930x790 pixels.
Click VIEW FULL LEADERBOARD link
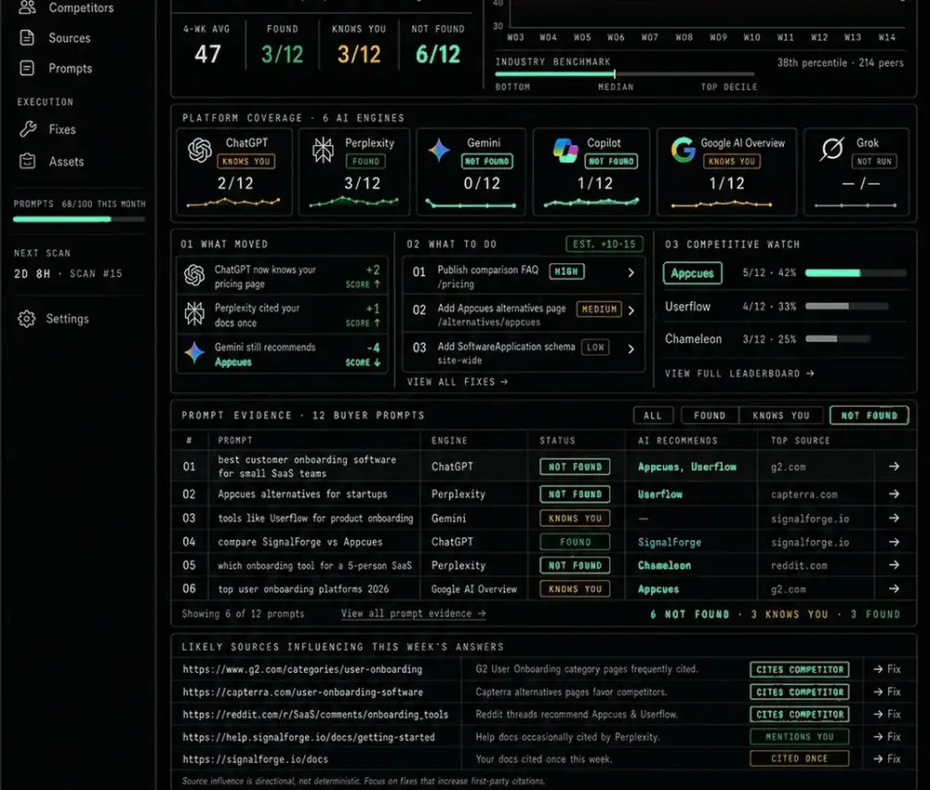tap(739, 374)
